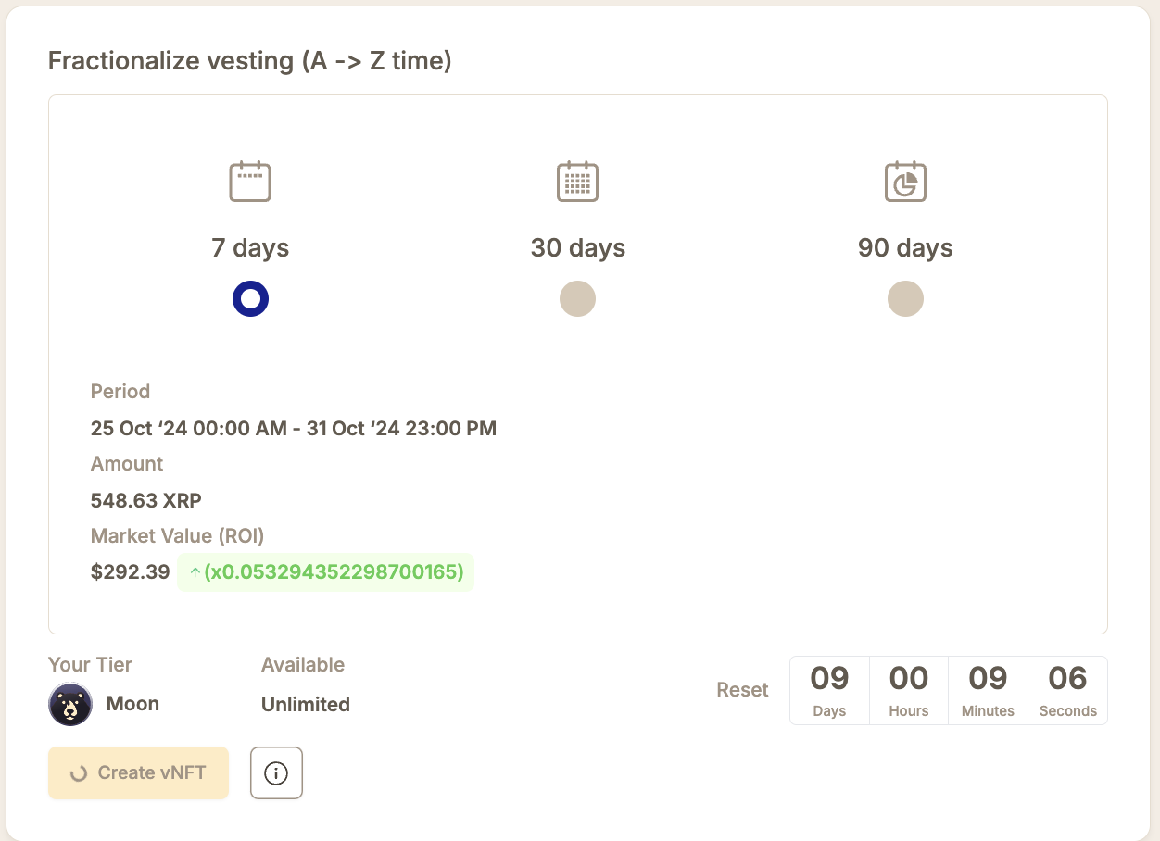The height and width of the screenshot is (841, 1160).
Task: Choose the 30 days radio option
Action: coord(577,300)
